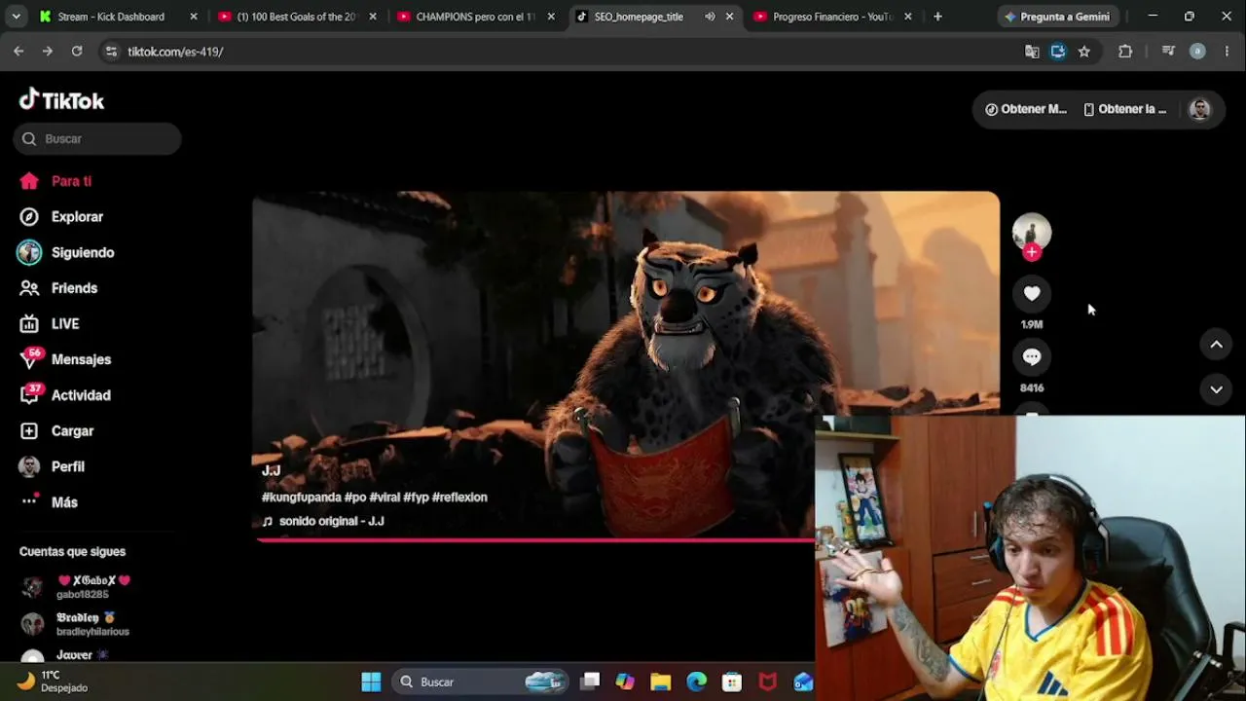Image resolution: width=1246 pixels, height=701 pixels.
Task: Click Obtener la app button
Action: click(1124, 109)
